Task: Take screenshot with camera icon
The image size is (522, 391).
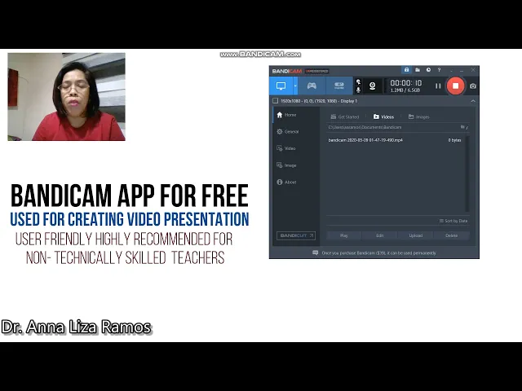Action: pyautogui.click(x=473, y=86)
